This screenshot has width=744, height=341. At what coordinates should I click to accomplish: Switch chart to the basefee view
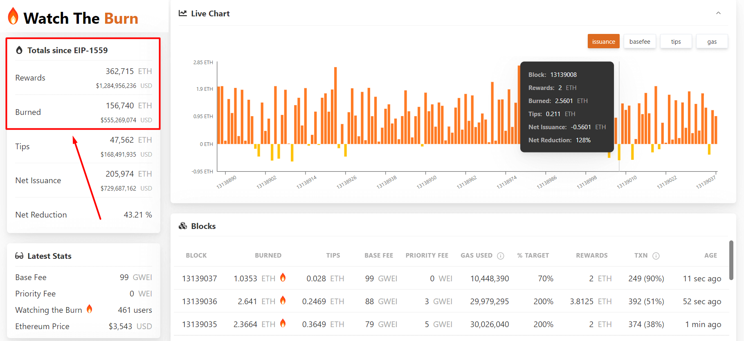(x=639, y=41)
